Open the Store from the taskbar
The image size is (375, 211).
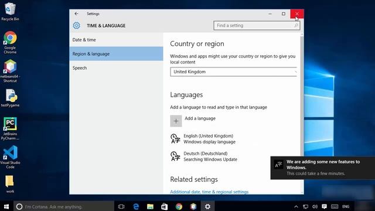(165, 206)
